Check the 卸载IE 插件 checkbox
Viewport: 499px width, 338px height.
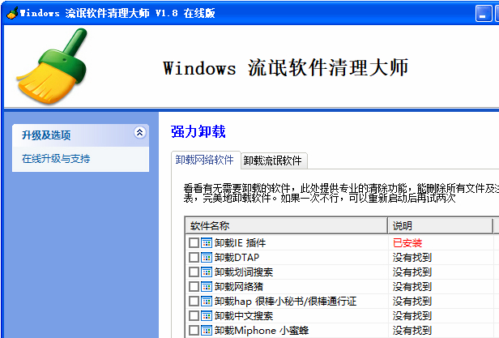[194, 242]
